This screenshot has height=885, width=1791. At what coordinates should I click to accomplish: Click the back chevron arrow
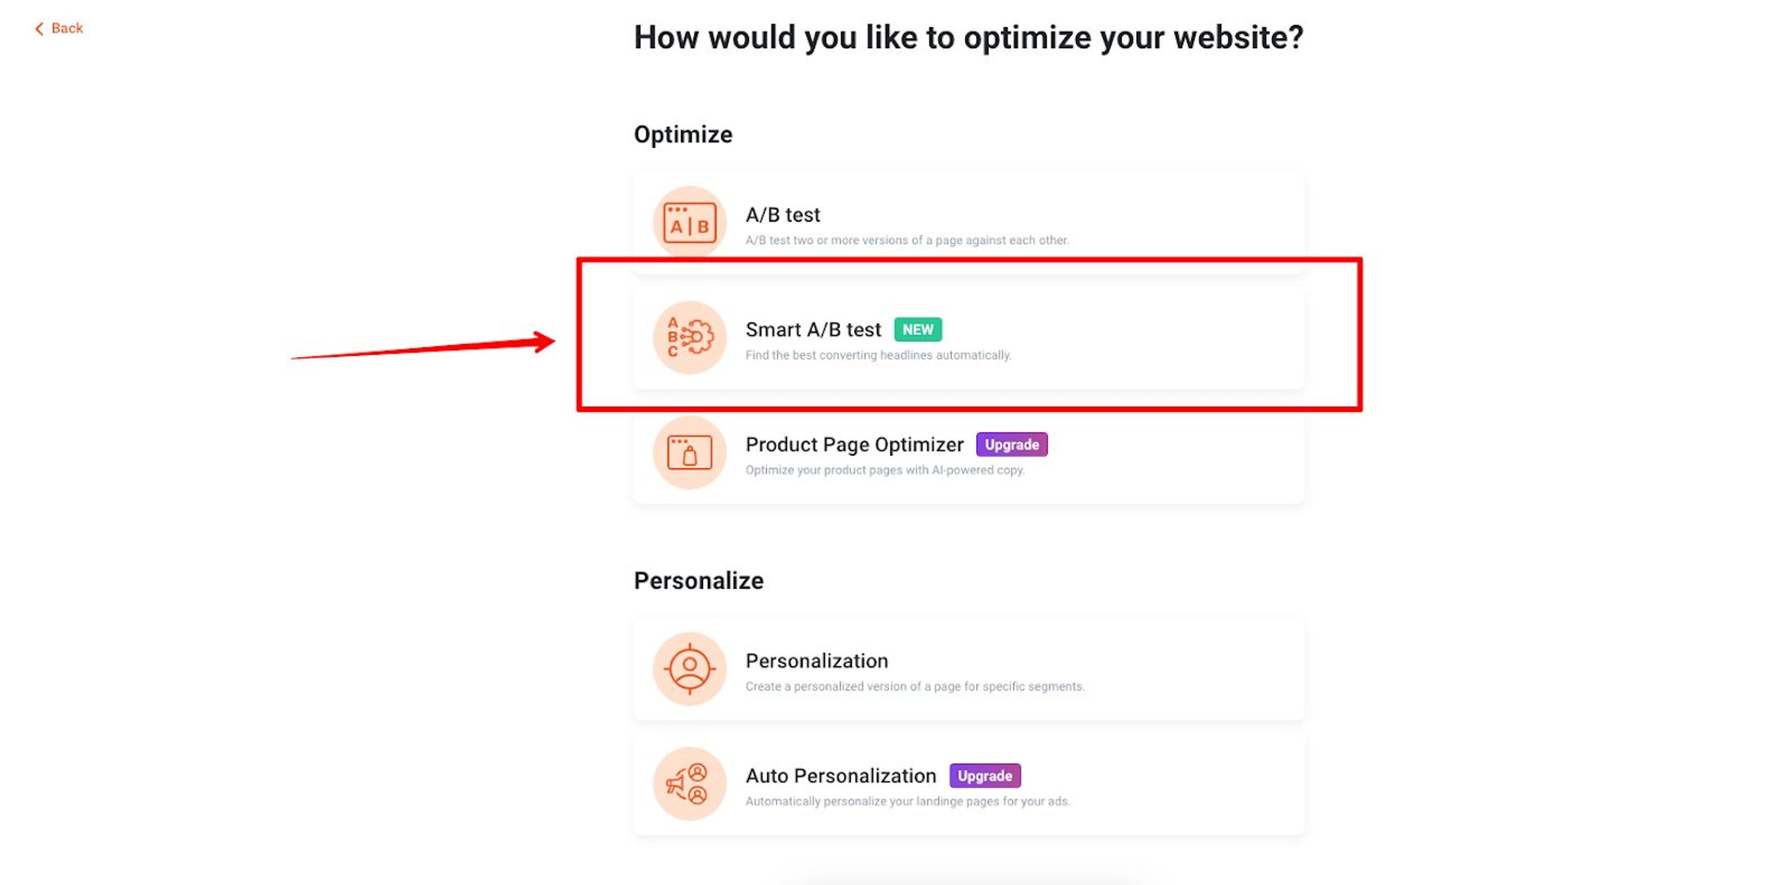[40, 28]
